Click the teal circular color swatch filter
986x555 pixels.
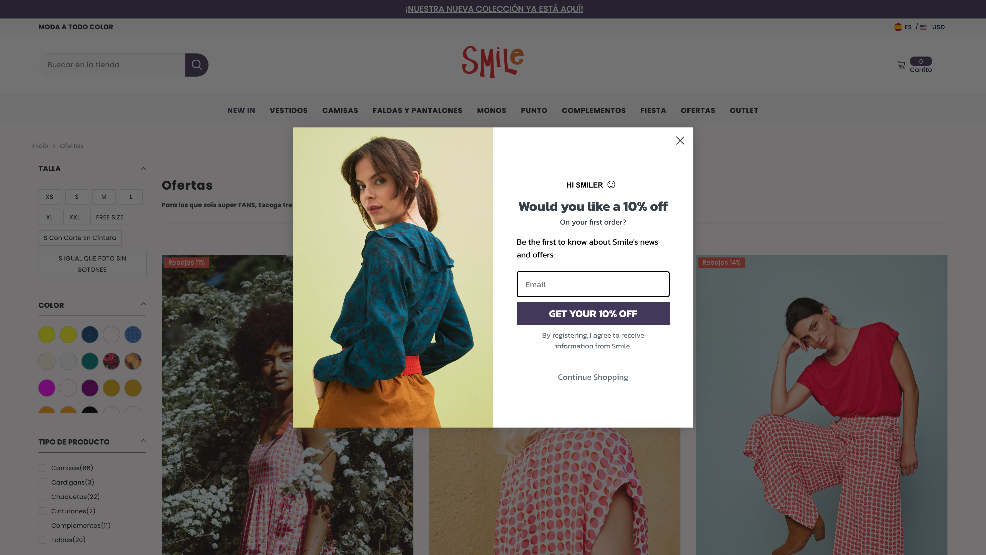tap(90, 361)
